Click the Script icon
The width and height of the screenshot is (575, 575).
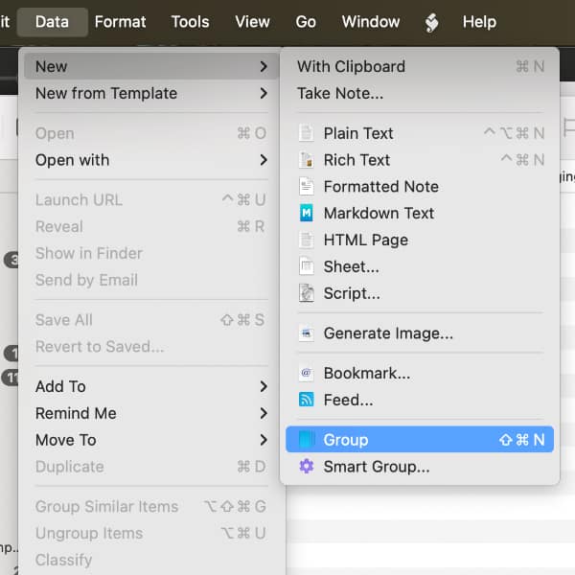(x=307, y=293)
